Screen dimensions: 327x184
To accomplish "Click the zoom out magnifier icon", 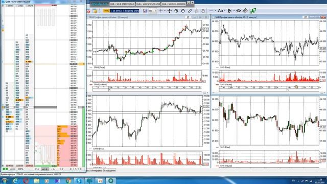I will coord(183,11).
